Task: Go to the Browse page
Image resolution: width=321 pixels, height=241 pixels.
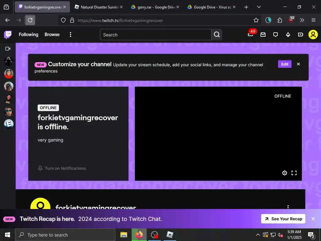Action: pos(52,35)
